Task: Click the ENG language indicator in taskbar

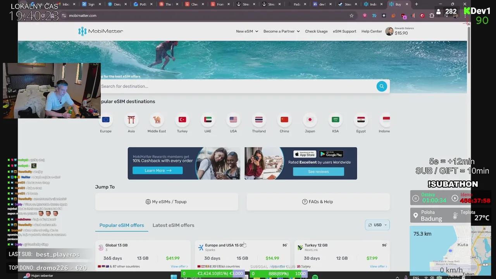Action: tap(416, 277)
